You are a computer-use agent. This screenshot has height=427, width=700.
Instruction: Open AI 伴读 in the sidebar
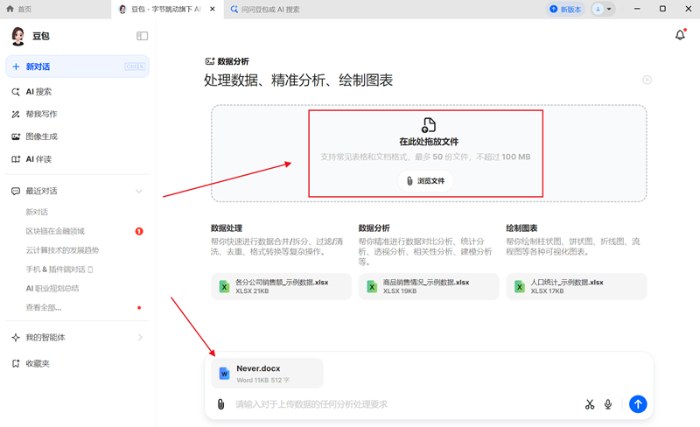[x=77, y=159]
